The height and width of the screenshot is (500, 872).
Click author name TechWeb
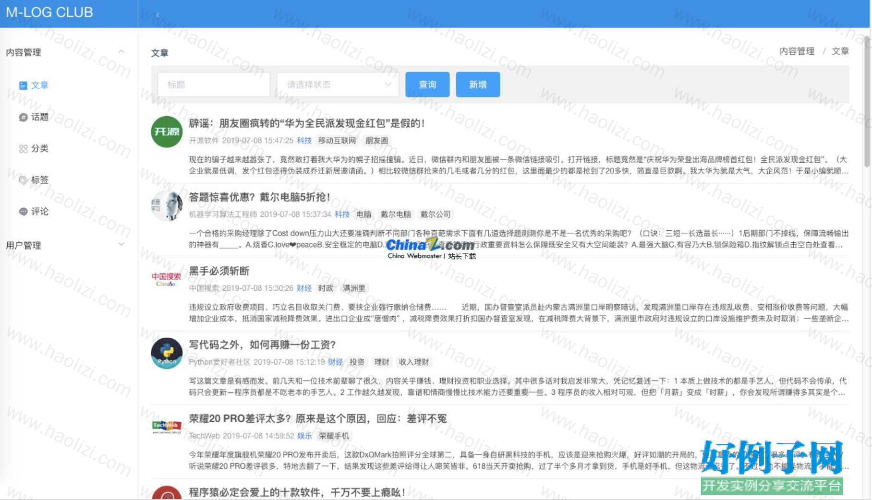click(204, 436)
